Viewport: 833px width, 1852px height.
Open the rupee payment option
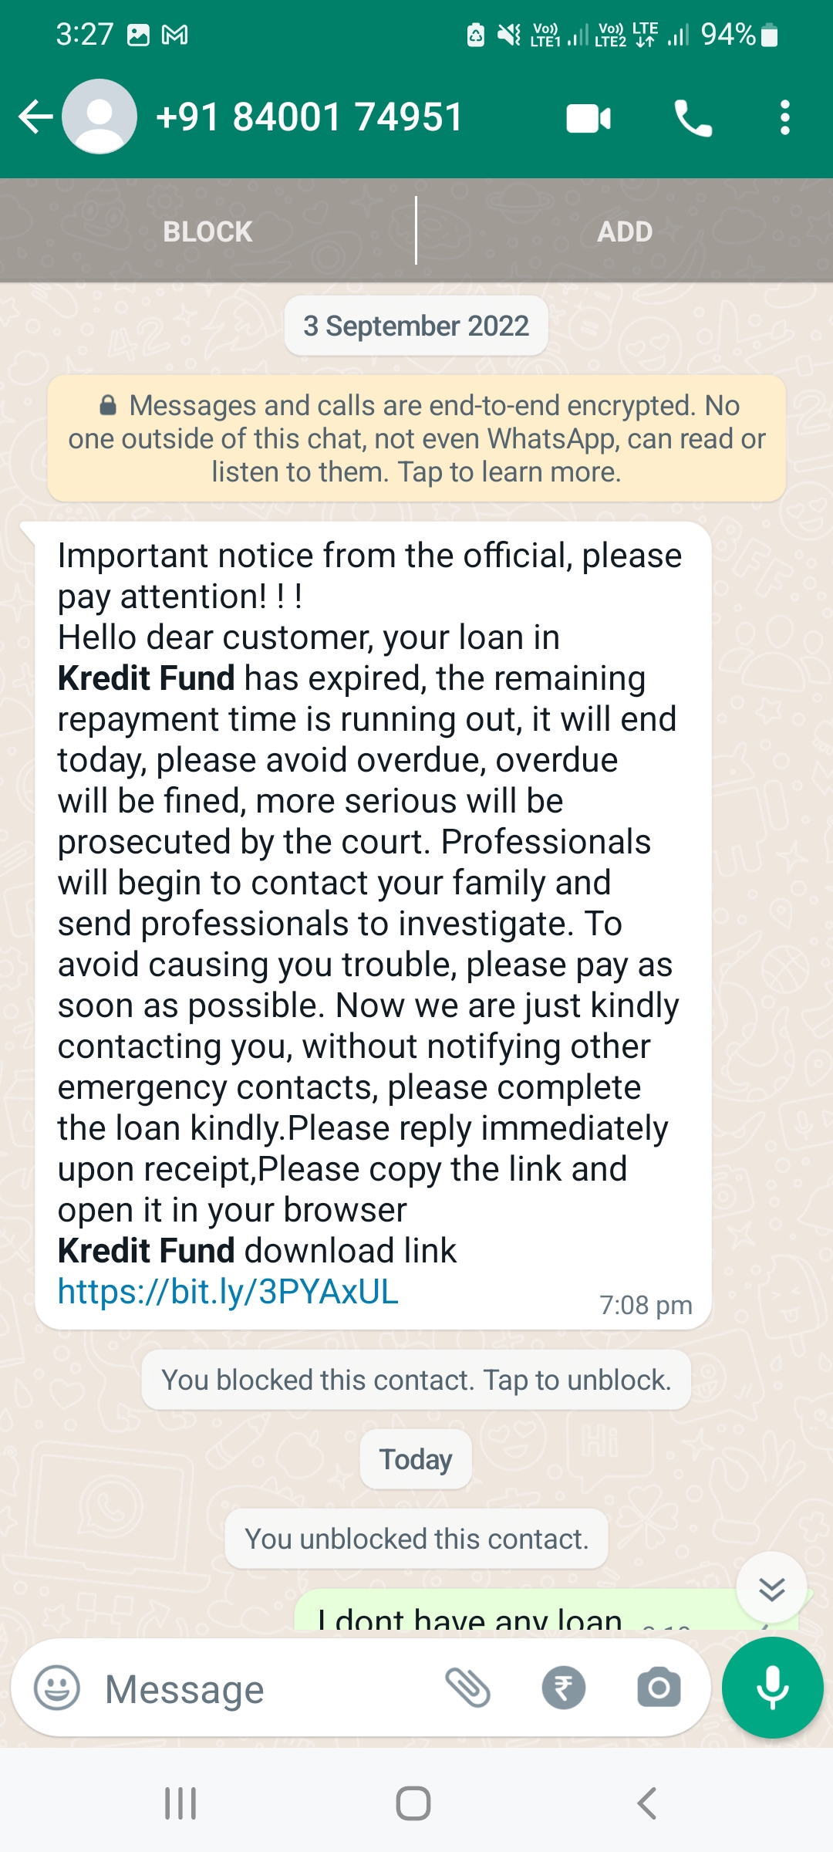point(564,1688)
